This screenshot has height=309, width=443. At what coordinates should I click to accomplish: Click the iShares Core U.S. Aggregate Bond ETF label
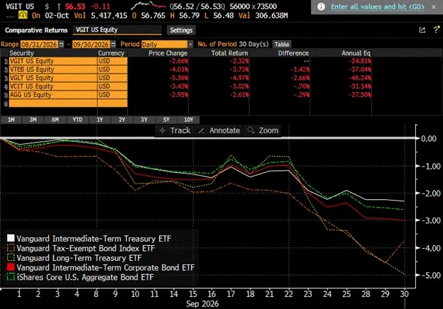tap(85, 277)
